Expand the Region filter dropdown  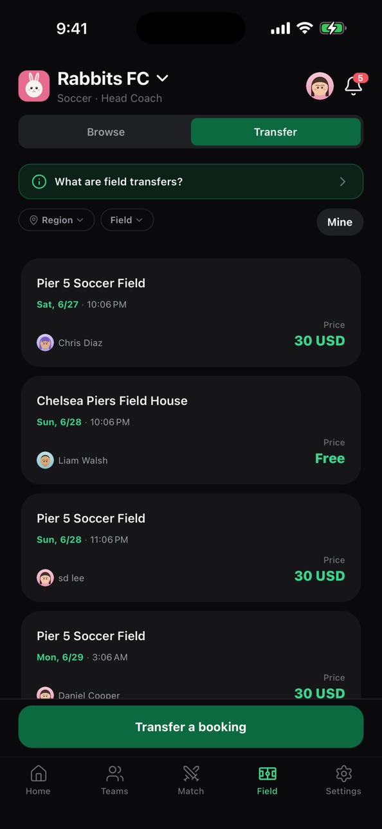[57, 220]
